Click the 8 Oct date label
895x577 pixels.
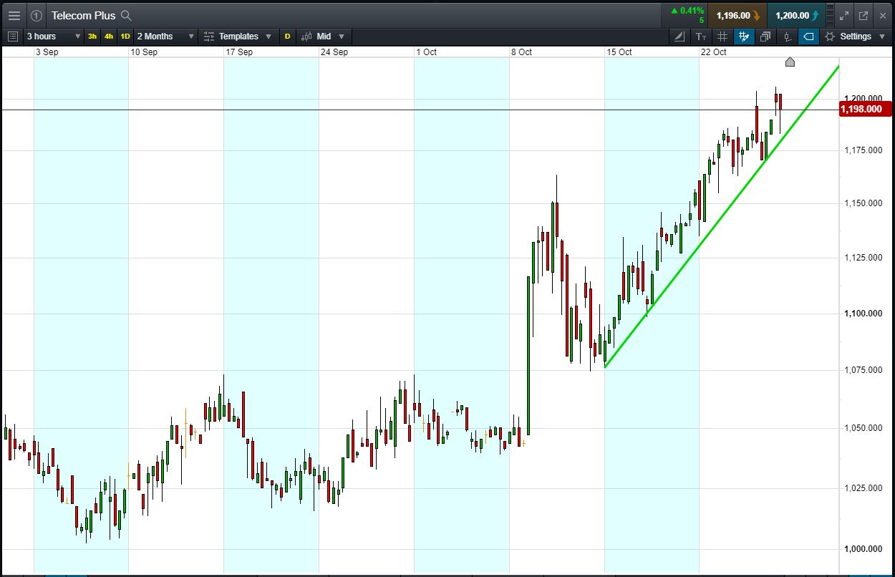pos(521,52)
